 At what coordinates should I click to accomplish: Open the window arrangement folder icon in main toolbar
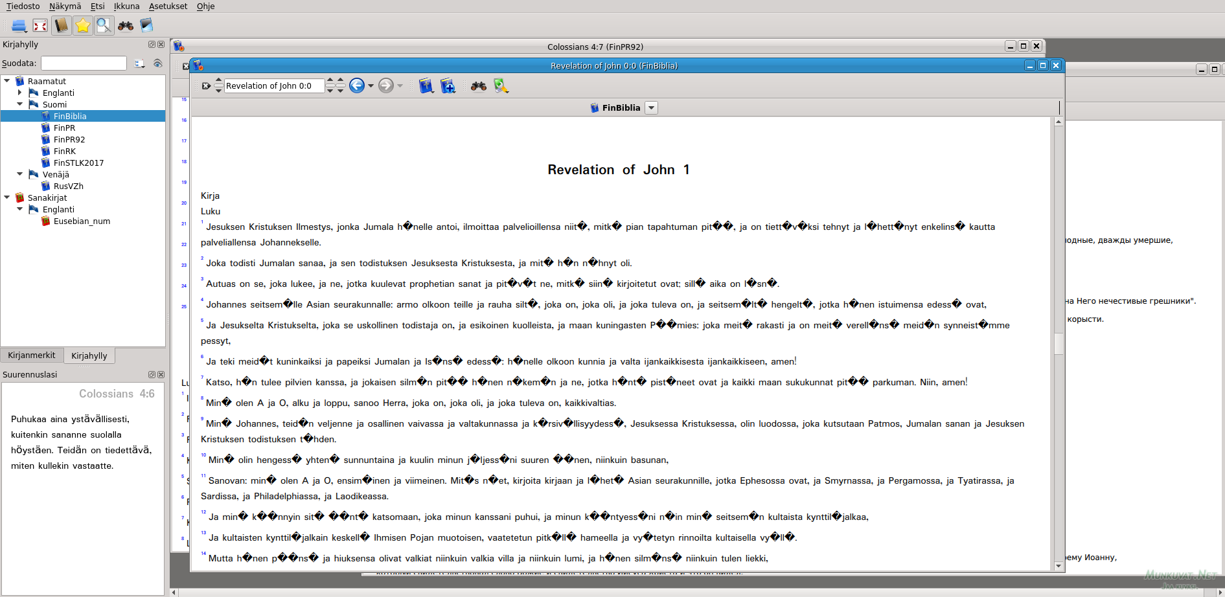pos(19,26)
